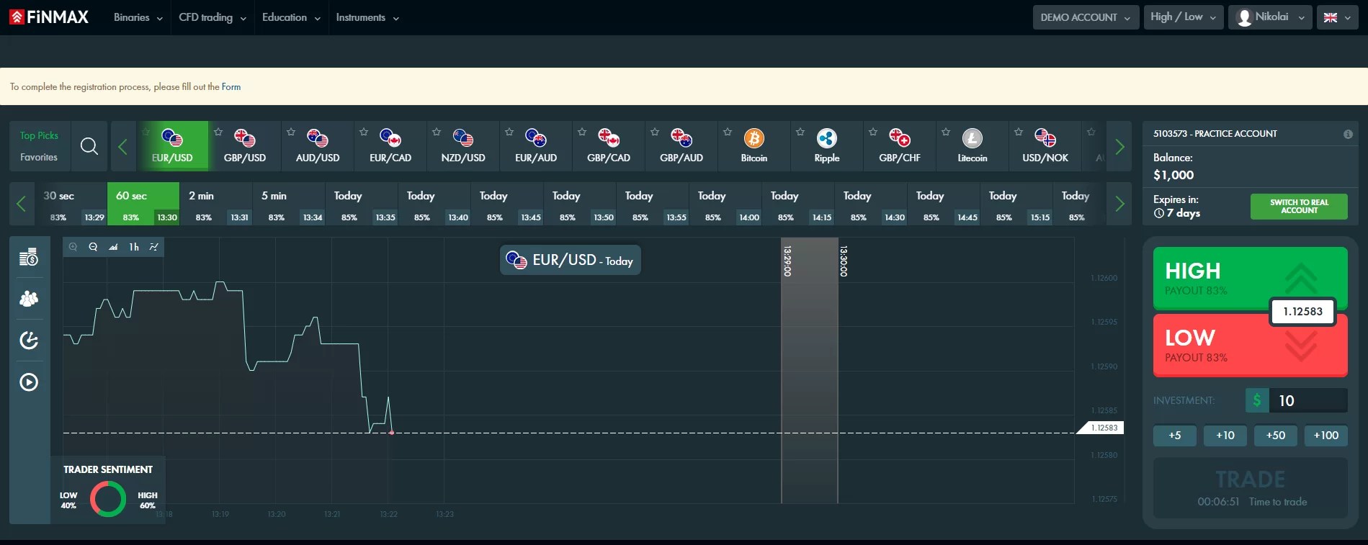Favorite Litecoin with its star
This screenshot has height=545, width=1368.
pos(946,132)
